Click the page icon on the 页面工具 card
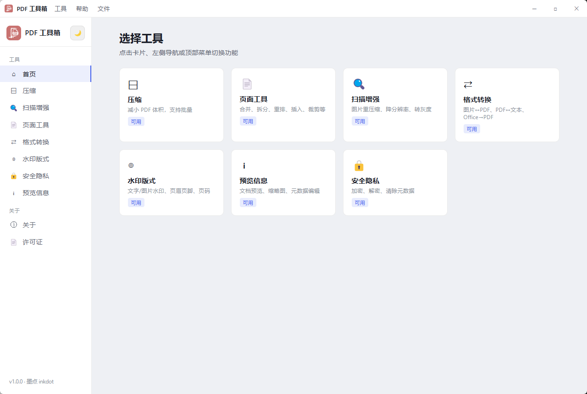The image size is (587, 394). pyautogui.click(x=247, y=84)
